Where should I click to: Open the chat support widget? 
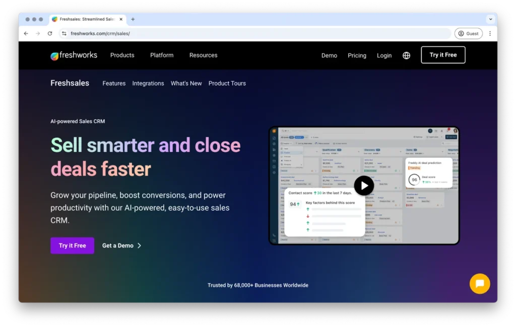pyautogui.click(x=480, y=283)
